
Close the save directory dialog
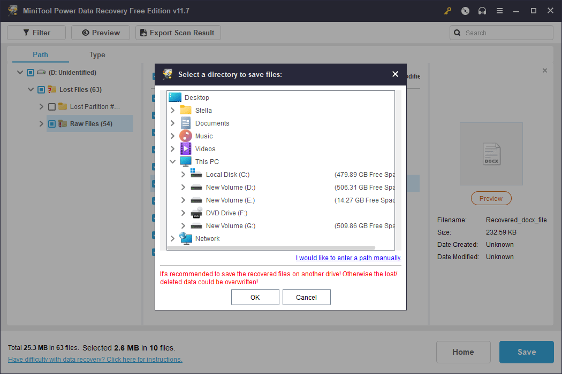pos(395,74)
